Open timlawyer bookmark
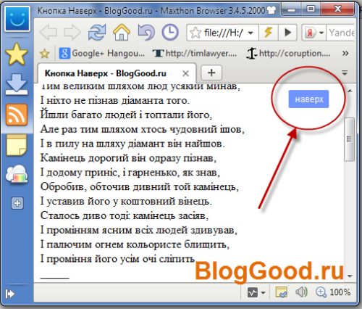Image resolution: width=362 pixels, height=309 pixels. tap(195, 53)
